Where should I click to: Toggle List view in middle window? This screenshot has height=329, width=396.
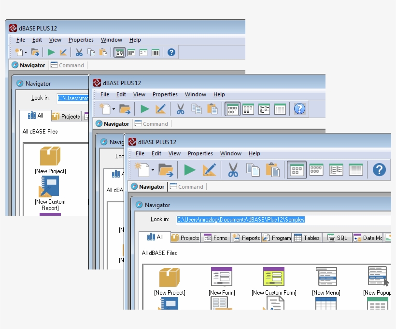tap(264, 109)
